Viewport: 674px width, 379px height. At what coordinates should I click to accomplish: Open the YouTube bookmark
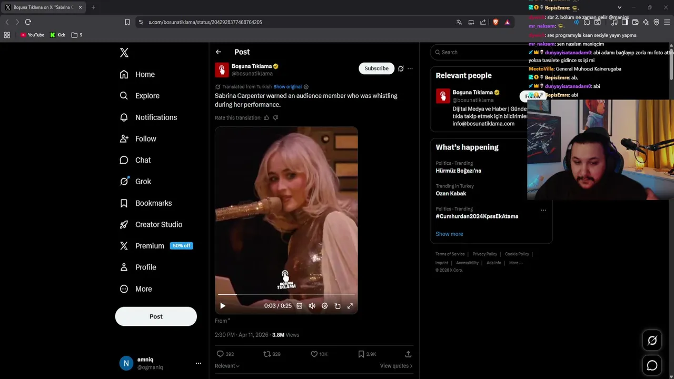click(x=32, y=35)
